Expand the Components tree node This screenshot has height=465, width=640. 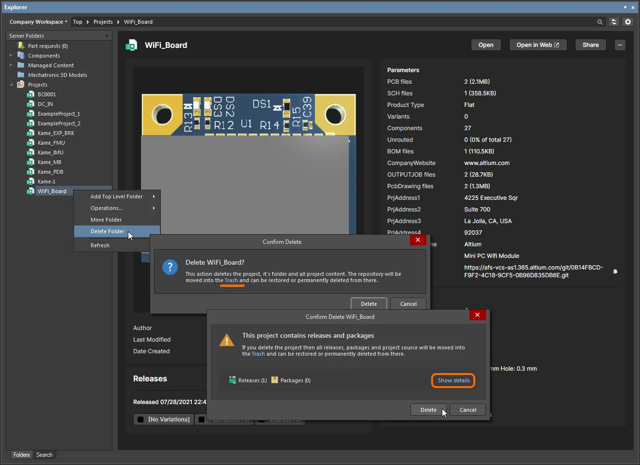point(11,55)
